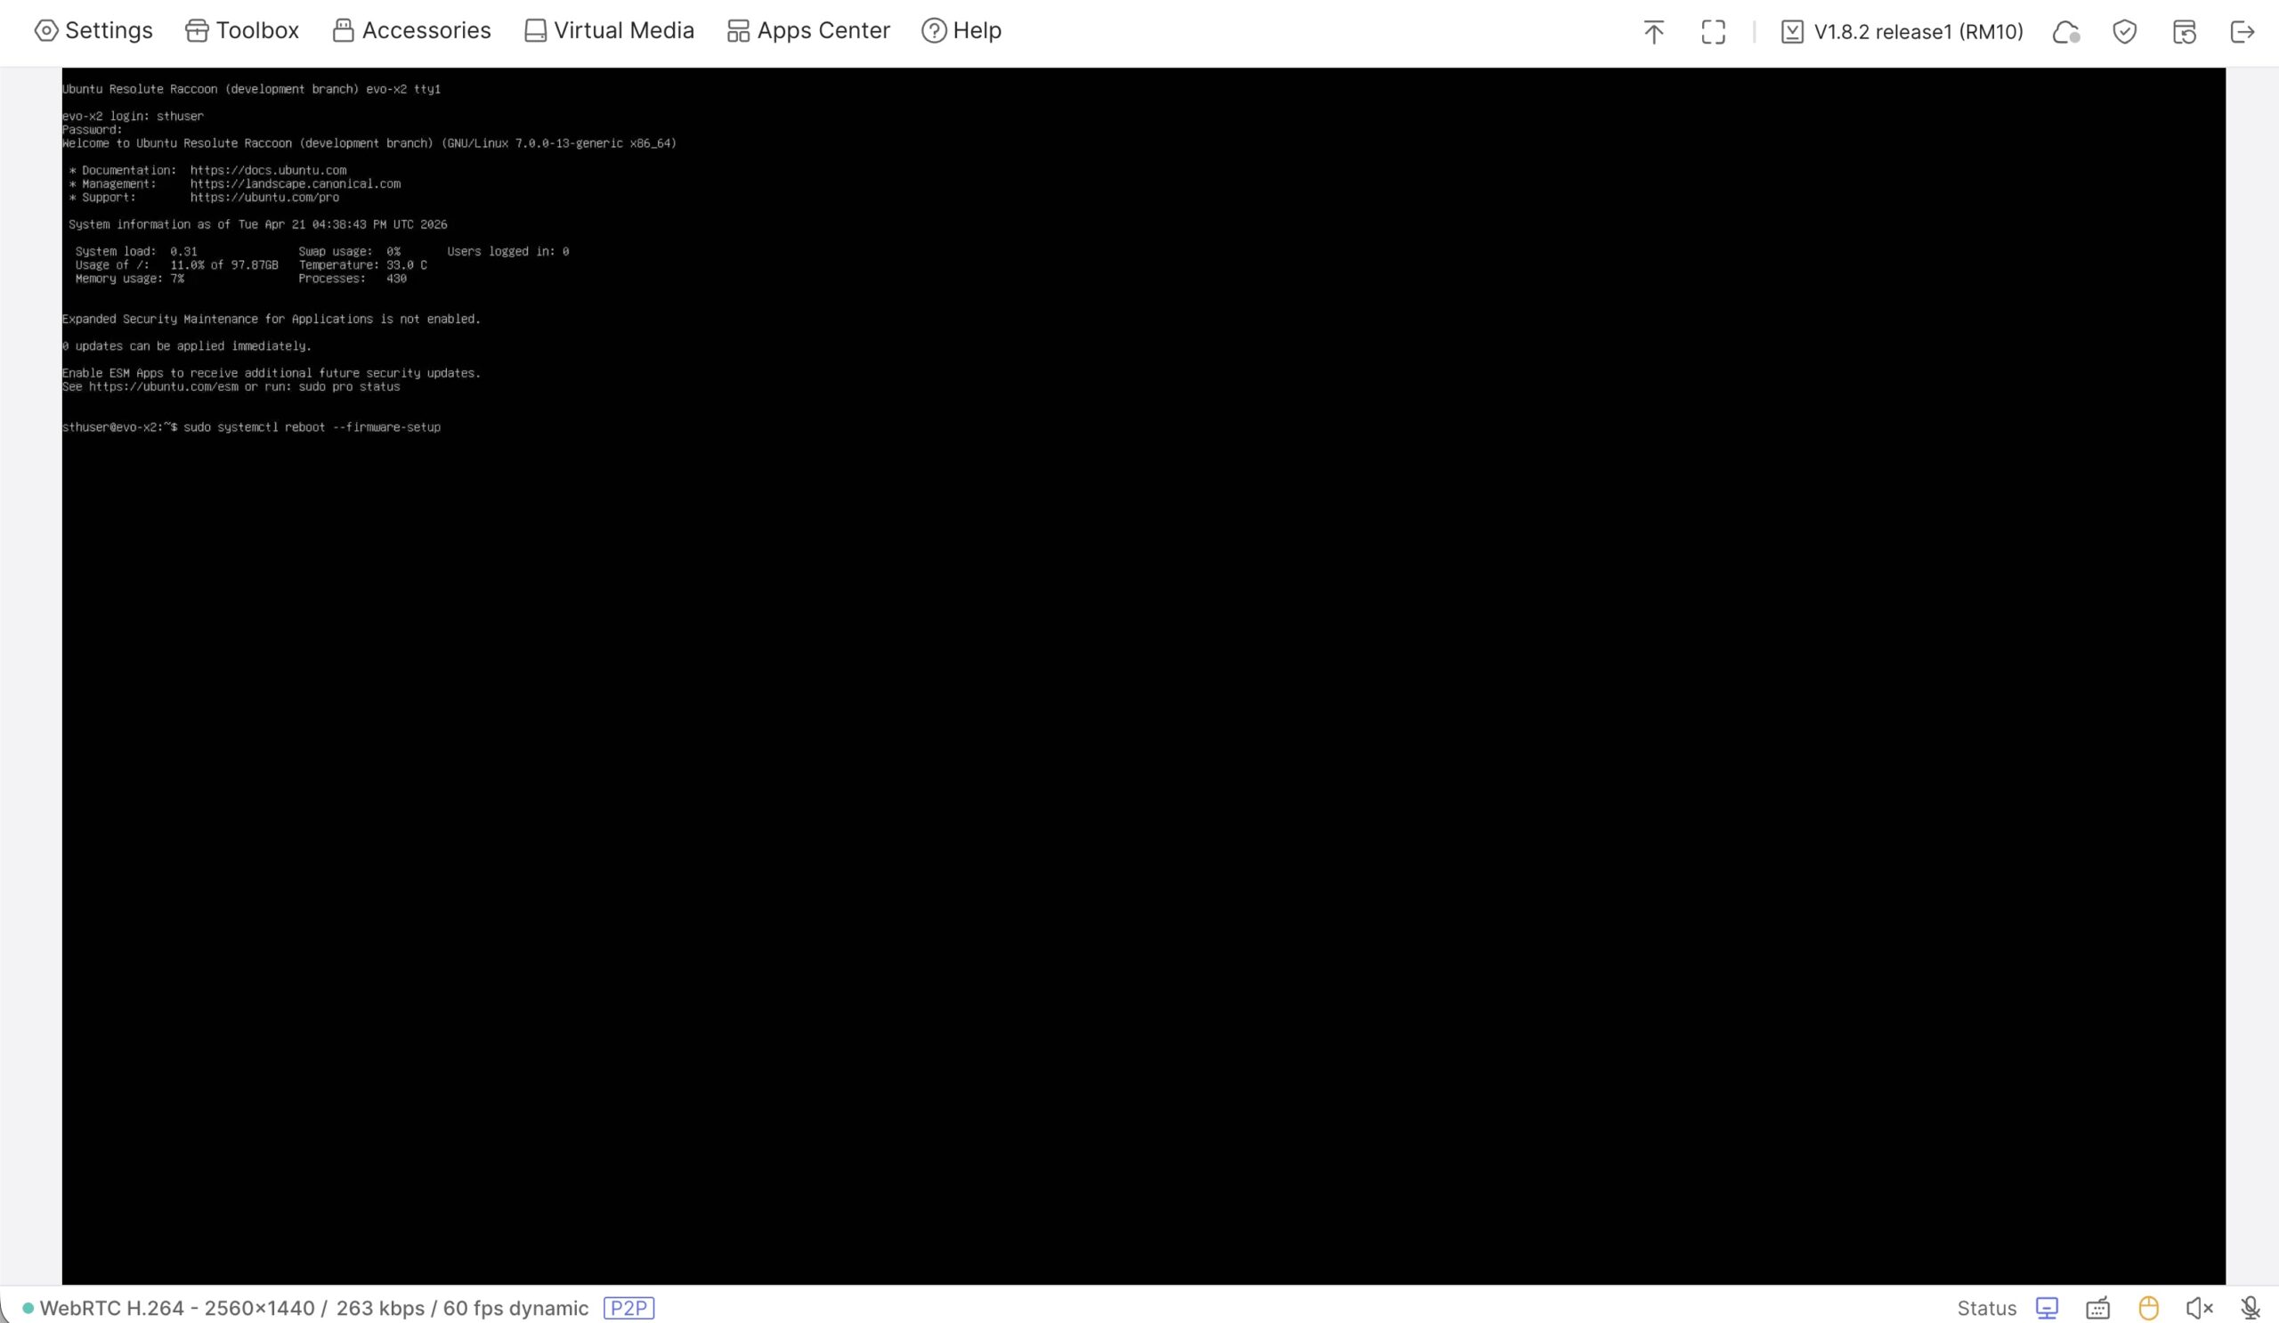Log out using exit arrow icon

2243,33
